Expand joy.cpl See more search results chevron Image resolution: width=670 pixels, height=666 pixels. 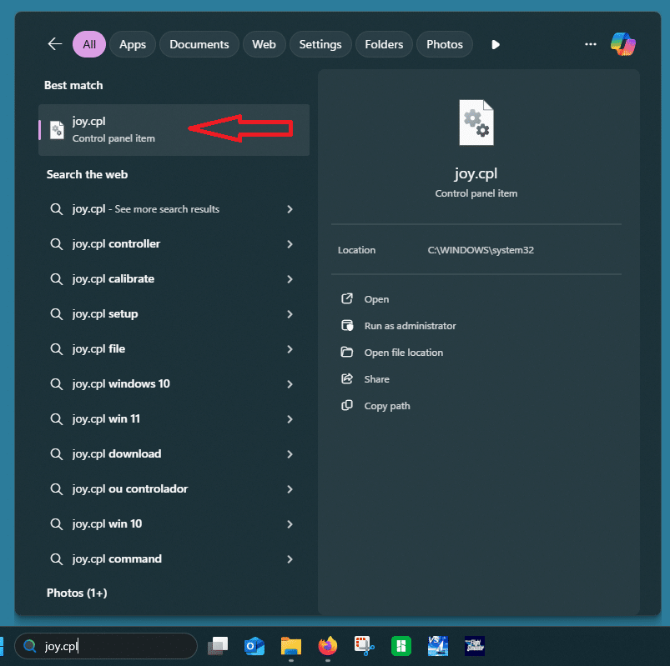coord(290,209)
